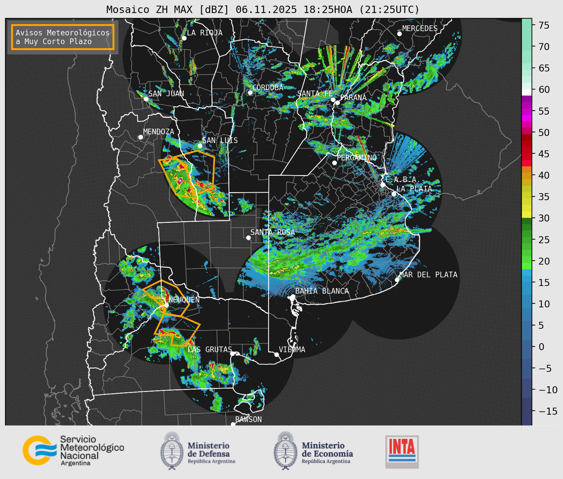
Task: Click the Ministerio de Defensa crest
Action: click(x=172, y=451)
